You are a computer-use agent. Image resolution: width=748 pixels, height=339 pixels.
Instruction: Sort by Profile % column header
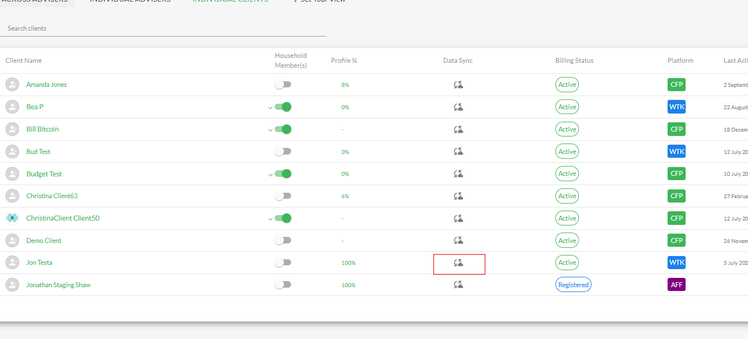coord(344,61)
